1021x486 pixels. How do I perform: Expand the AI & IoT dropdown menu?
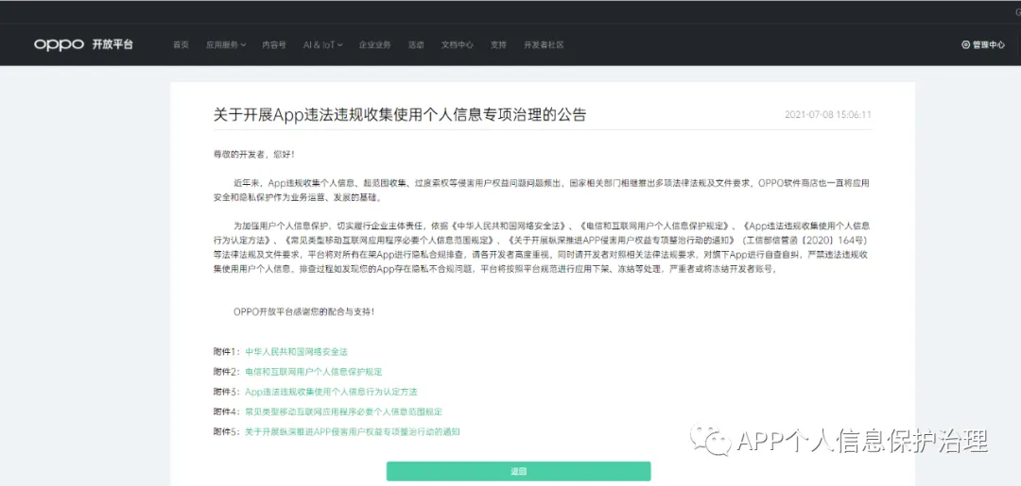323,45
